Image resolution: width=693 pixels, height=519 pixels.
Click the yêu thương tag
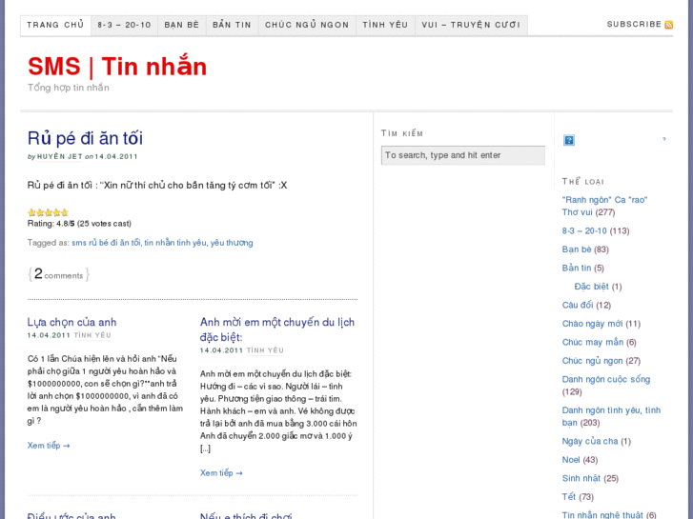(x=232, y=243)
